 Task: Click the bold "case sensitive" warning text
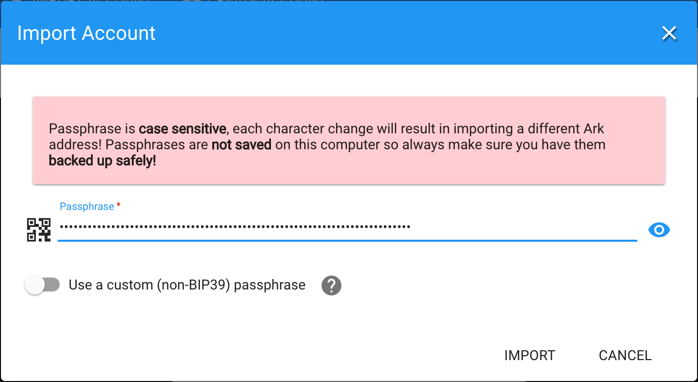coord(182,129)
